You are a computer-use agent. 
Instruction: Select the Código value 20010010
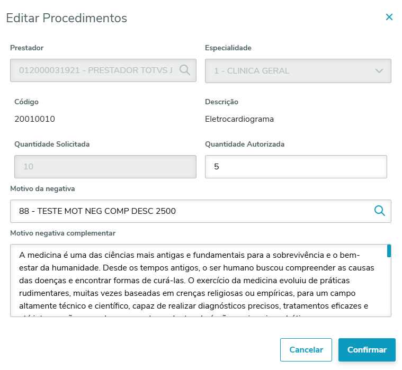click(35, 119)
